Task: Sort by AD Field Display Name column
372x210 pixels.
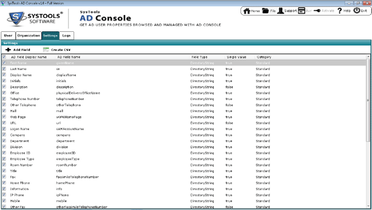Action: click(29, 57)
